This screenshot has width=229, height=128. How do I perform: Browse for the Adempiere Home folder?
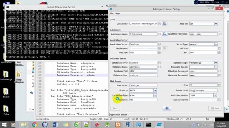pyautogui.click(x=165, y=34)
